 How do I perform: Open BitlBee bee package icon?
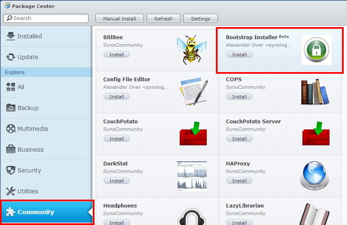192,50
